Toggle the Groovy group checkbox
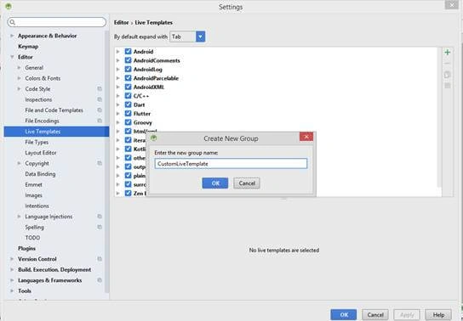Viewport: 463px width, 321px height. [128, 122]
